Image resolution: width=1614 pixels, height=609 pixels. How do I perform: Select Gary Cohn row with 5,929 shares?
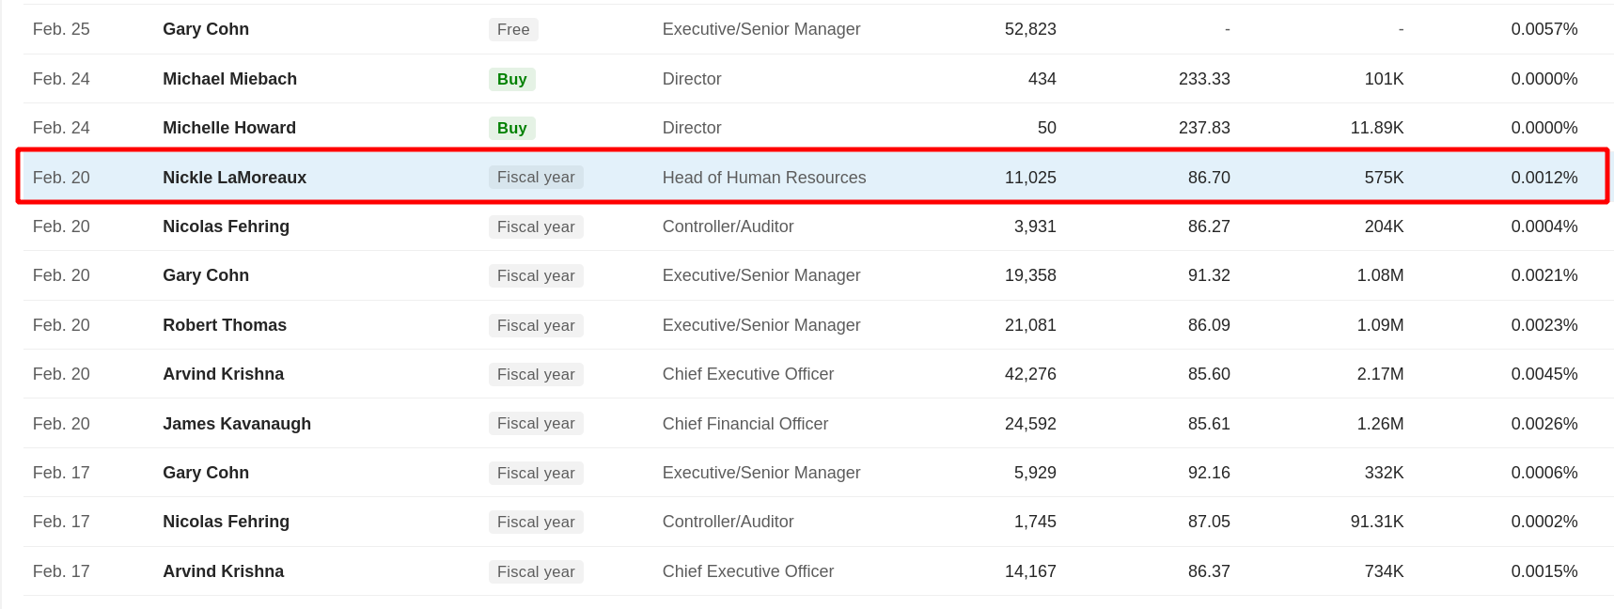point(818,473)
